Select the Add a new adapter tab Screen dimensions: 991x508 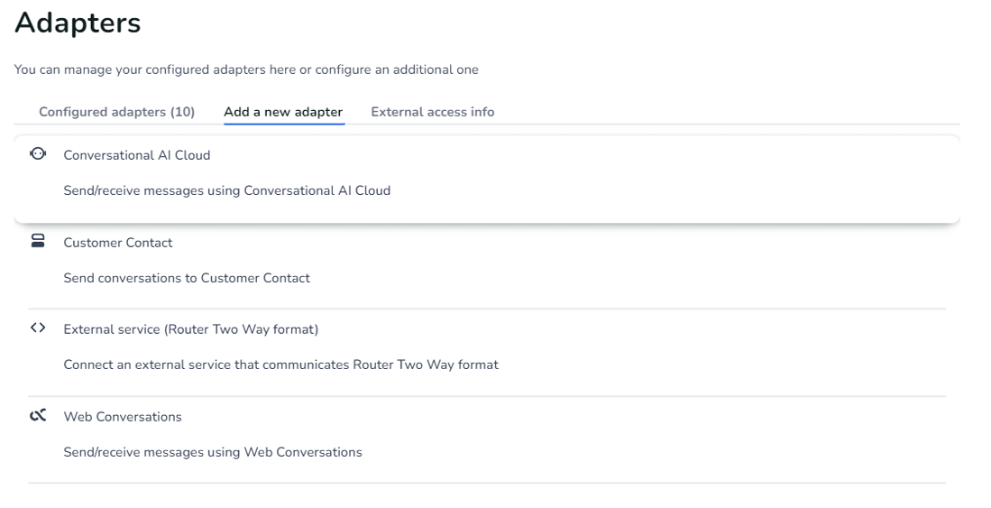283,112
